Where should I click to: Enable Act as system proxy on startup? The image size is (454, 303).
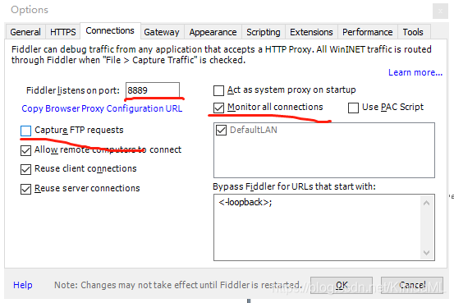pyautogui.click(x=218, y=90)
